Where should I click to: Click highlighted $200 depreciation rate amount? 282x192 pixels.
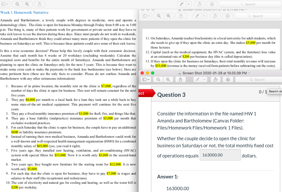[186, 57]
